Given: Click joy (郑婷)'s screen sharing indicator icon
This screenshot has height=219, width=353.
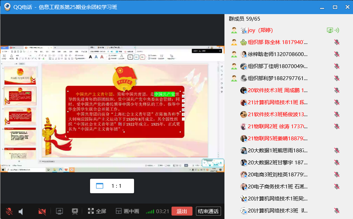Looking at the screenshot, I should [x=330, y=30].
